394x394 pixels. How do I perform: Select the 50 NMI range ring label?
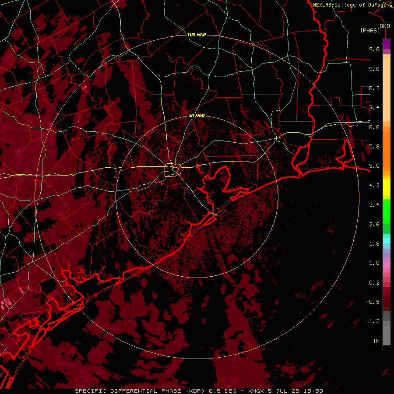(197, 116)
